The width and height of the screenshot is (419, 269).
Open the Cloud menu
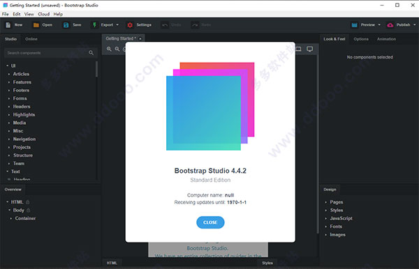tap(43, 14)
